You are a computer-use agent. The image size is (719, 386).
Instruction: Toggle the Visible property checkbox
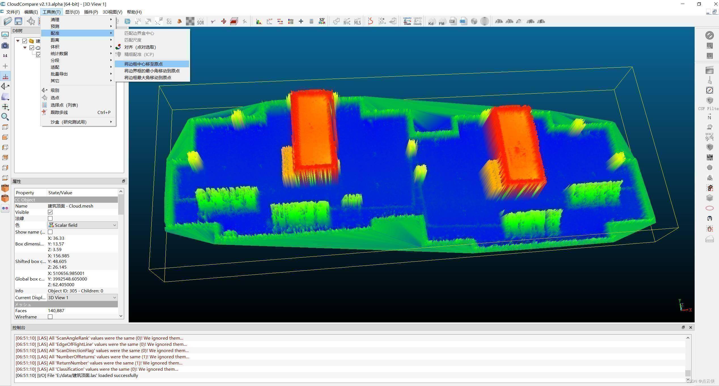50,212
